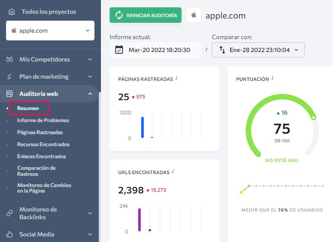Viewport: 333px width, 242px height.
Task: Click the red 975 decrease indicator
Action: (139, 97)
